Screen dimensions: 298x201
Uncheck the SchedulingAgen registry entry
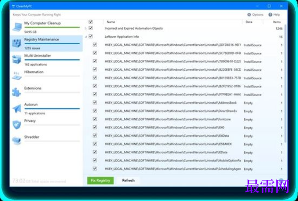[95, 169]
